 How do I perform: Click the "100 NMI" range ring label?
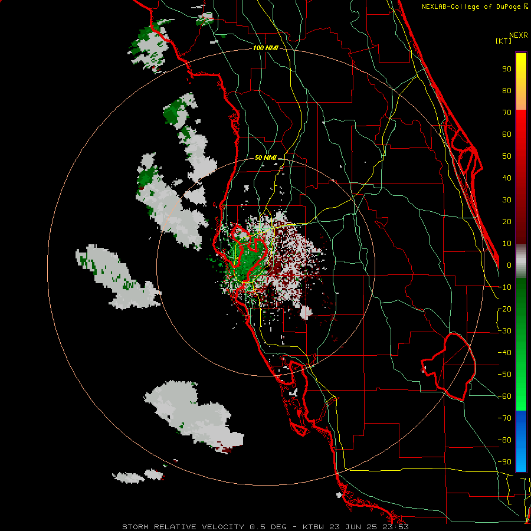[x=265, y=48]
